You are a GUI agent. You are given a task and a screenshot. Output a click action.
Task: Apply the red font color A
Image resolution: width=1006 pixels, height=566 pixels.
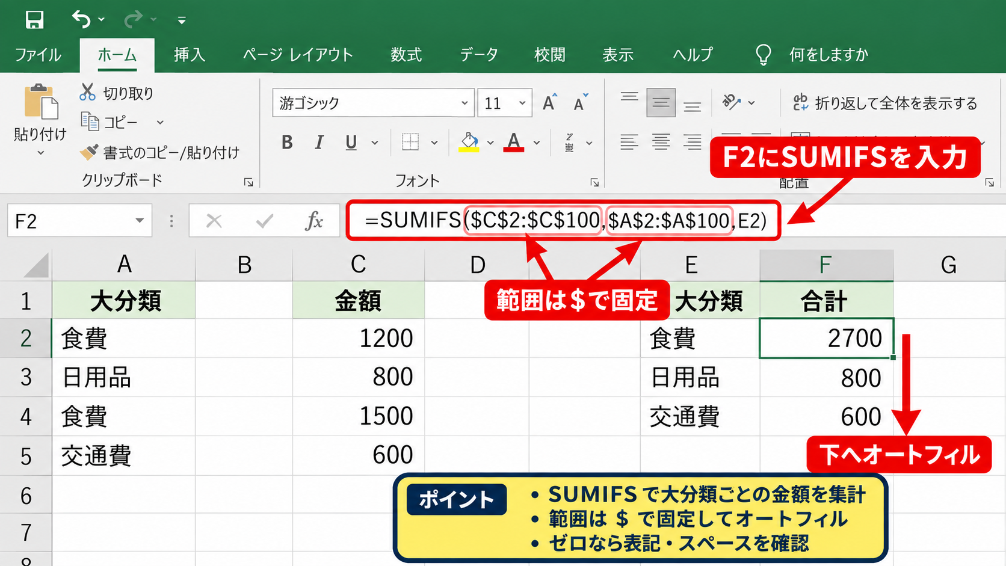(513, 142)
